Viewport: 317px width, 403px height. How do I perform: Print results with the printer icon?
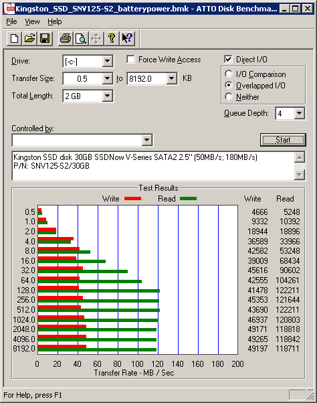(x=66, y=39)
